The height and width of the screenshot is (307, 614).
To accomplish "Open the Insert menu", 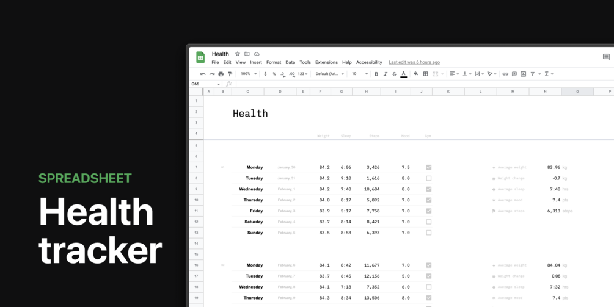I will [x=256, y=63].
